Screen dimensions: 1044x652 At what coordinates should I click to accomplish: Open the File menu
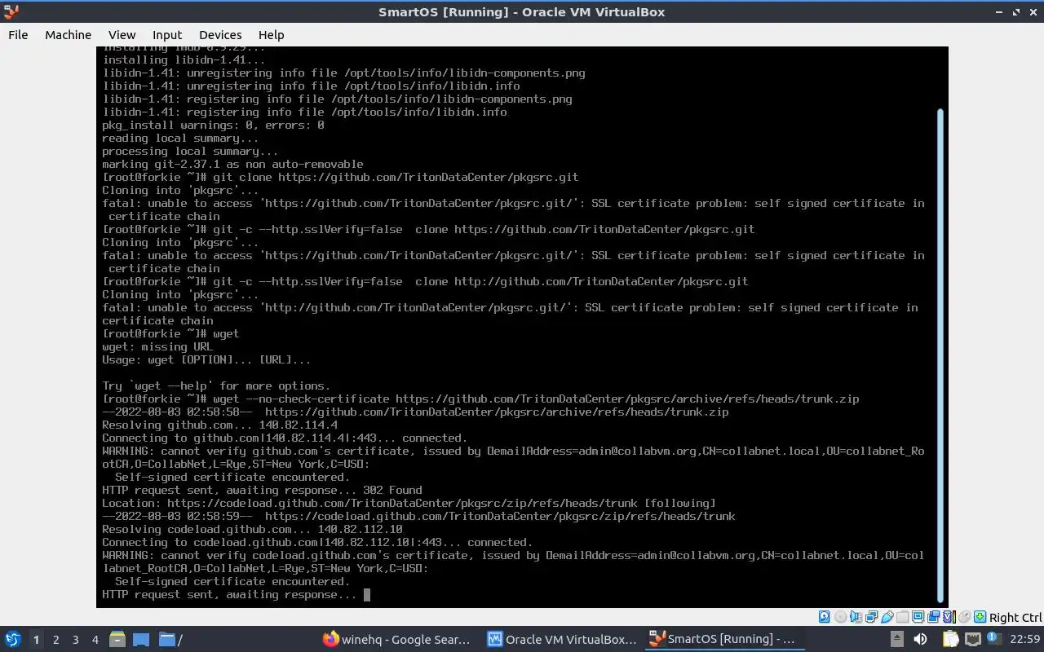coord(18,35)
